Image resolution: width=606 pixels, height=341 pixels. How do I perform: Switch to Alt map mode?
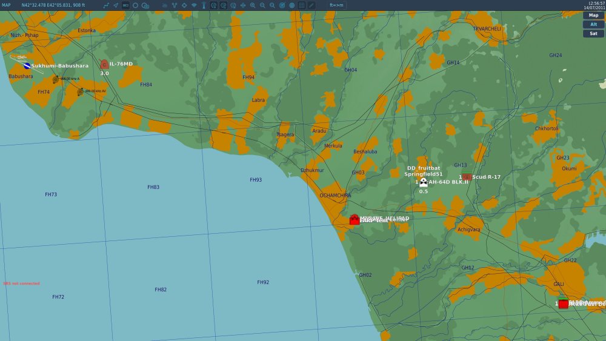click(593, 24)
